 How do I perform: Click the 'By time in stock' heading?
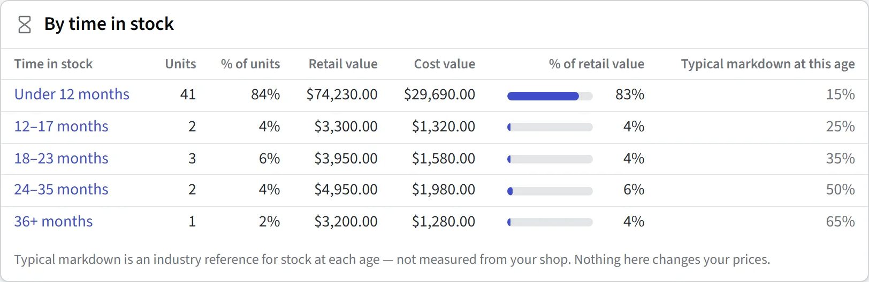[x=109, y=24]
